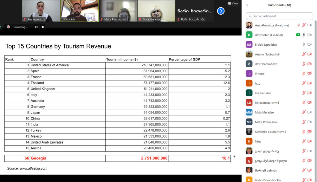
Task: Select Maia Meladze's video thumbnail
Action: coord(156,11)
